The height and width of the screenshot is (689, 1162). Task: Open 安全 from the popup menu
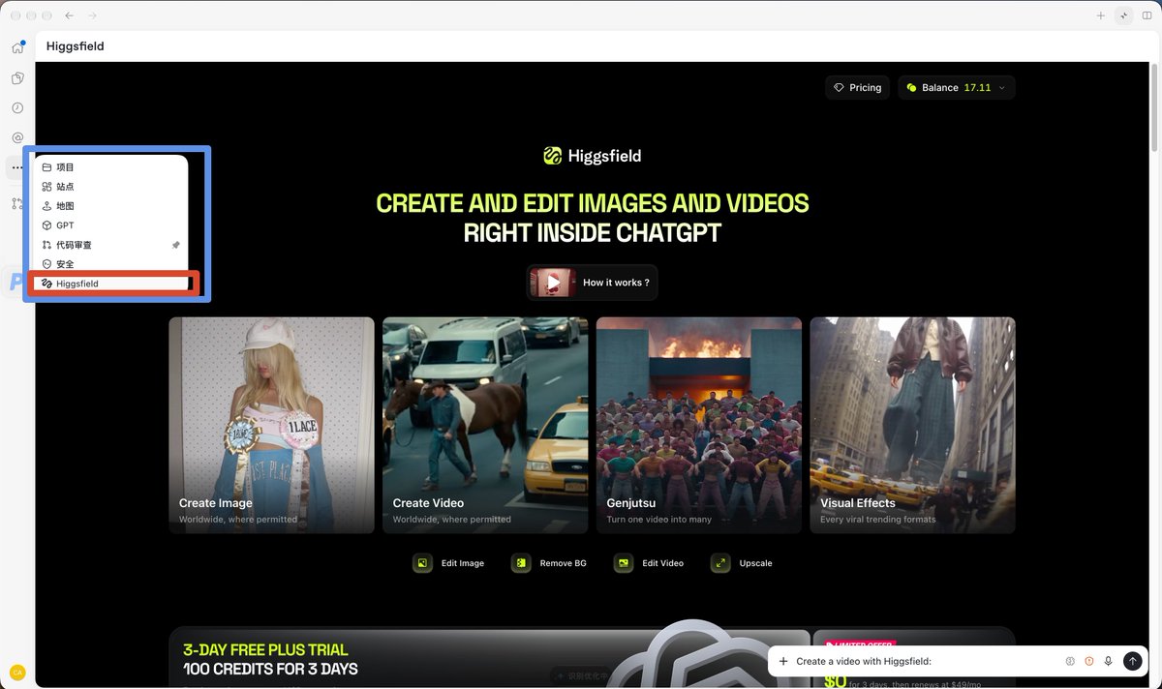click(x=110, y=264)
